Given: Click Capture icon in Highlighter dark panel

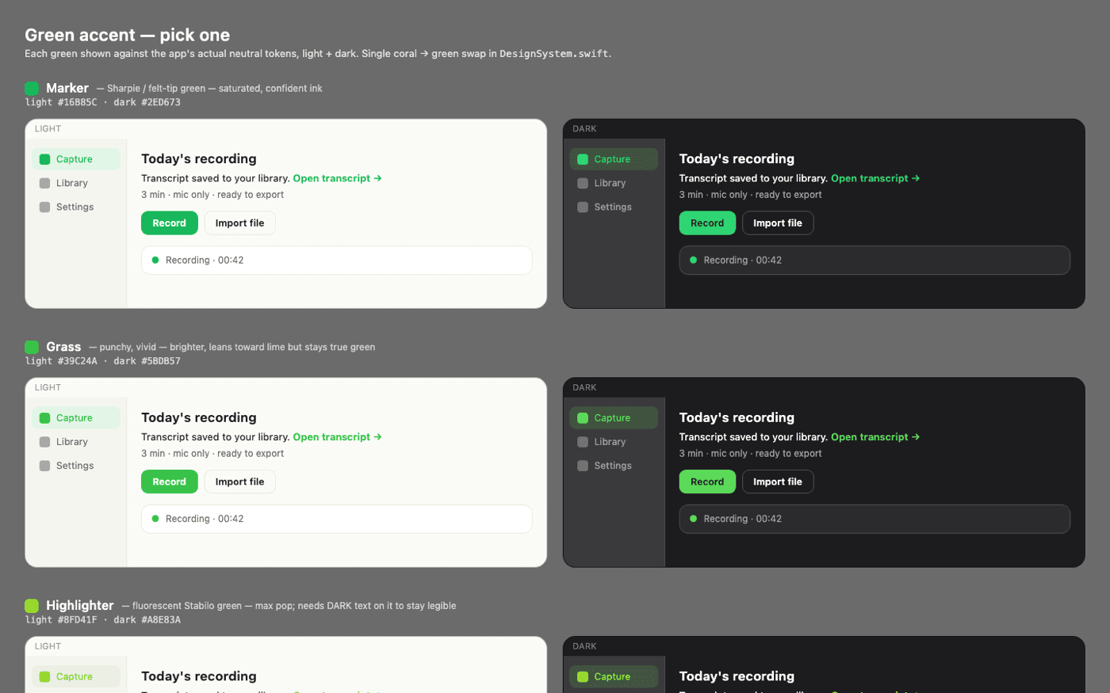Looking at the screenshot, I should click(x=583, y=676).
